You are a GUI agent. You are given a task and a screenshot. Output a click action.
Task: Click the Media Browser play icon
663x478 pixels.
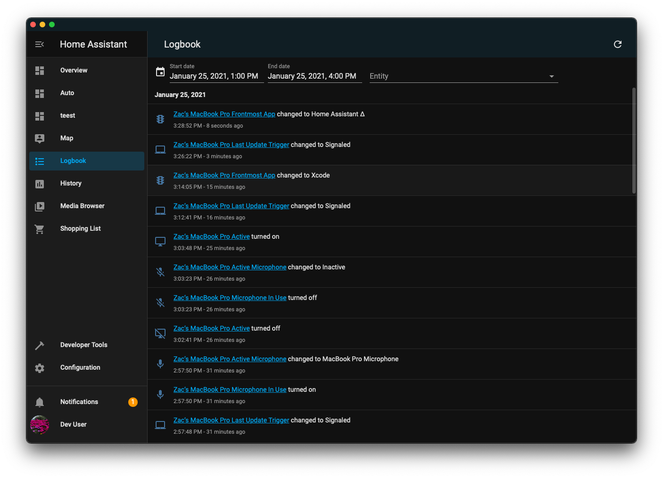click(40, 206)
